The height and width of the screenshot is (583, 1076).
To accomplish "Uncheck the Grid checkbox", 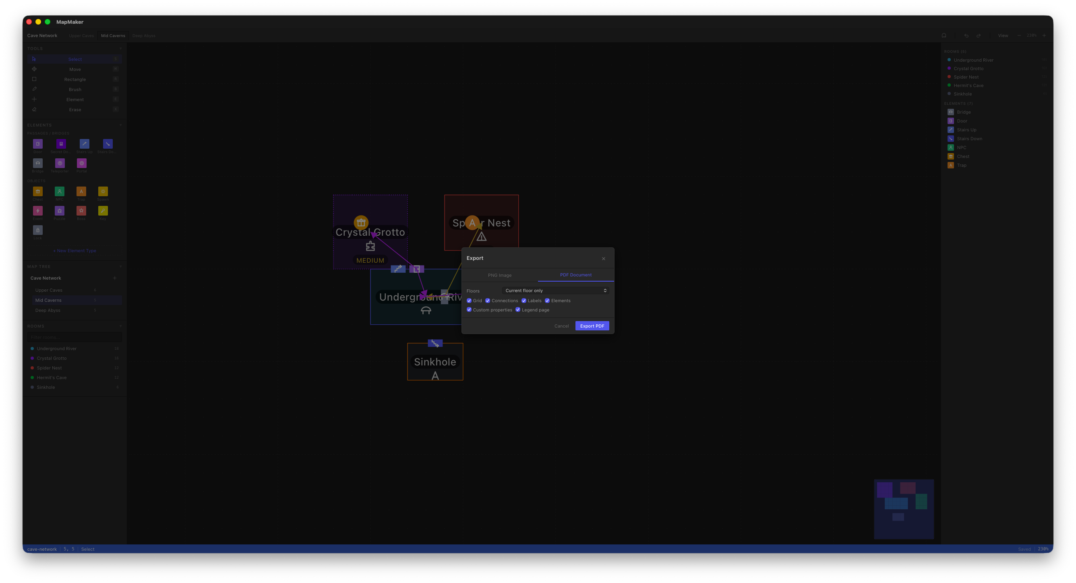I will (469, 301).
